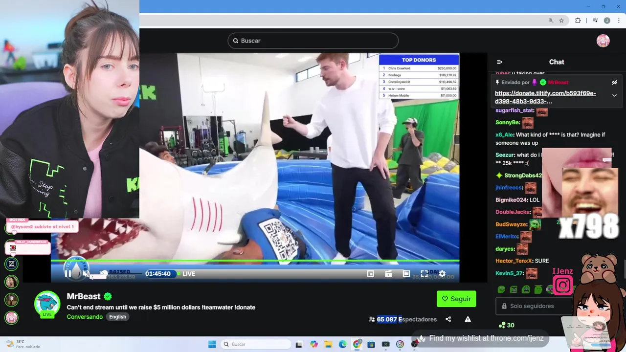Click the green LIVE indicator

186,274
